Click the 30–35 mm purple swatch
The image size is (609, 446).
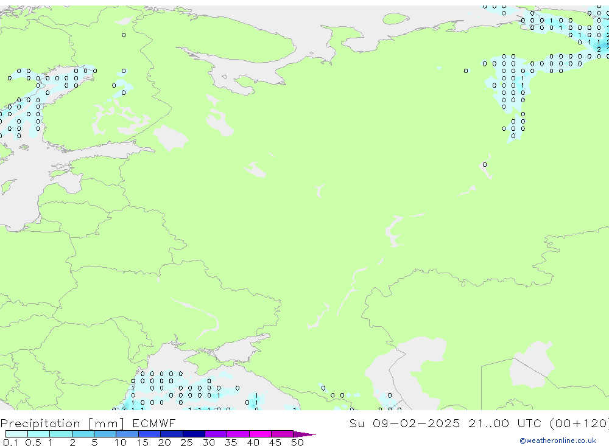[216, 434]
